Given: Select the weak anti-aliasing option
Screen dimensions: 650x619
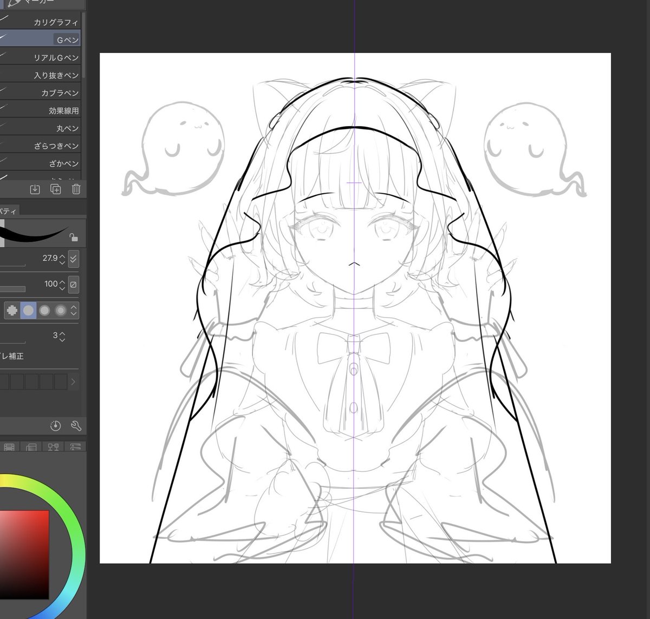Looking at the screenshot, I should 28,310.
